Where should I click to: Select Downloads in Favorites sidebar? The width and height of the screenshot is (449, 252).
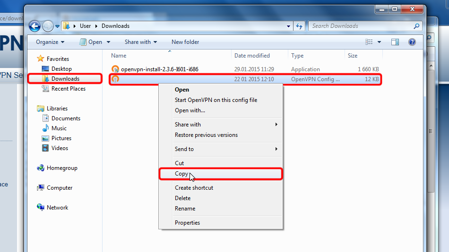[x=65, y=79]
